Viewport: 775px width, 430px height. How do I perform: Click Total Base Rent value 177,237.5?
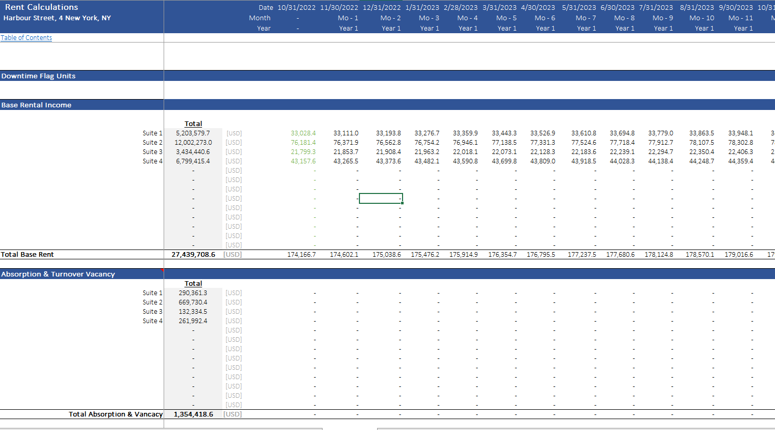pyautogui.click(x=582, y=255)
